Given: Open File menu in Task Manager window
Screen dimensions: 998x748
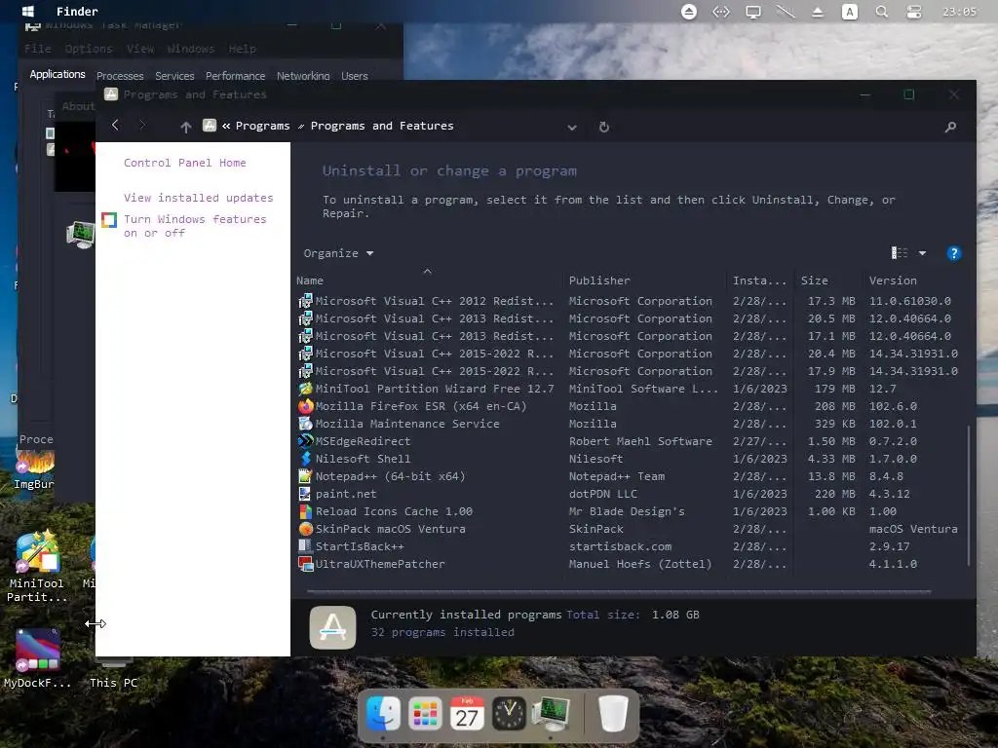Looking at the screenshot, I should click(38, 49).
